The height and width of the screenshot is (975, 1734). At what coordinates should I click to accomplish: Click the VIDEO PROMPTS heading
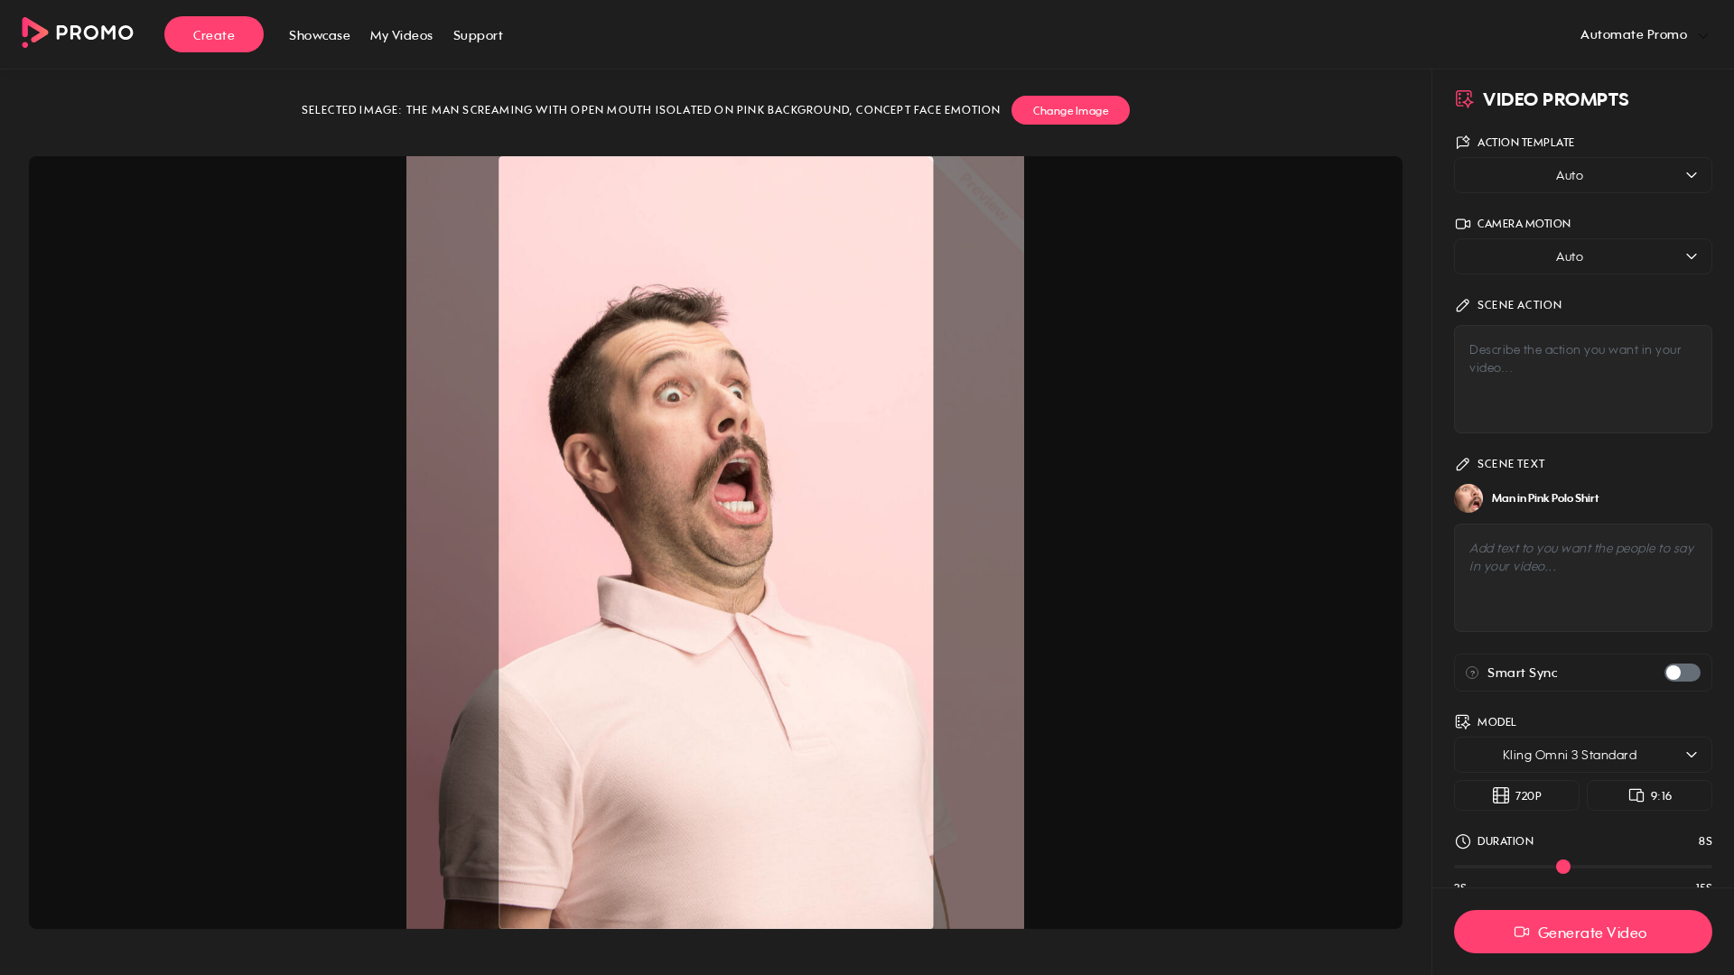tap(1556, 99)
